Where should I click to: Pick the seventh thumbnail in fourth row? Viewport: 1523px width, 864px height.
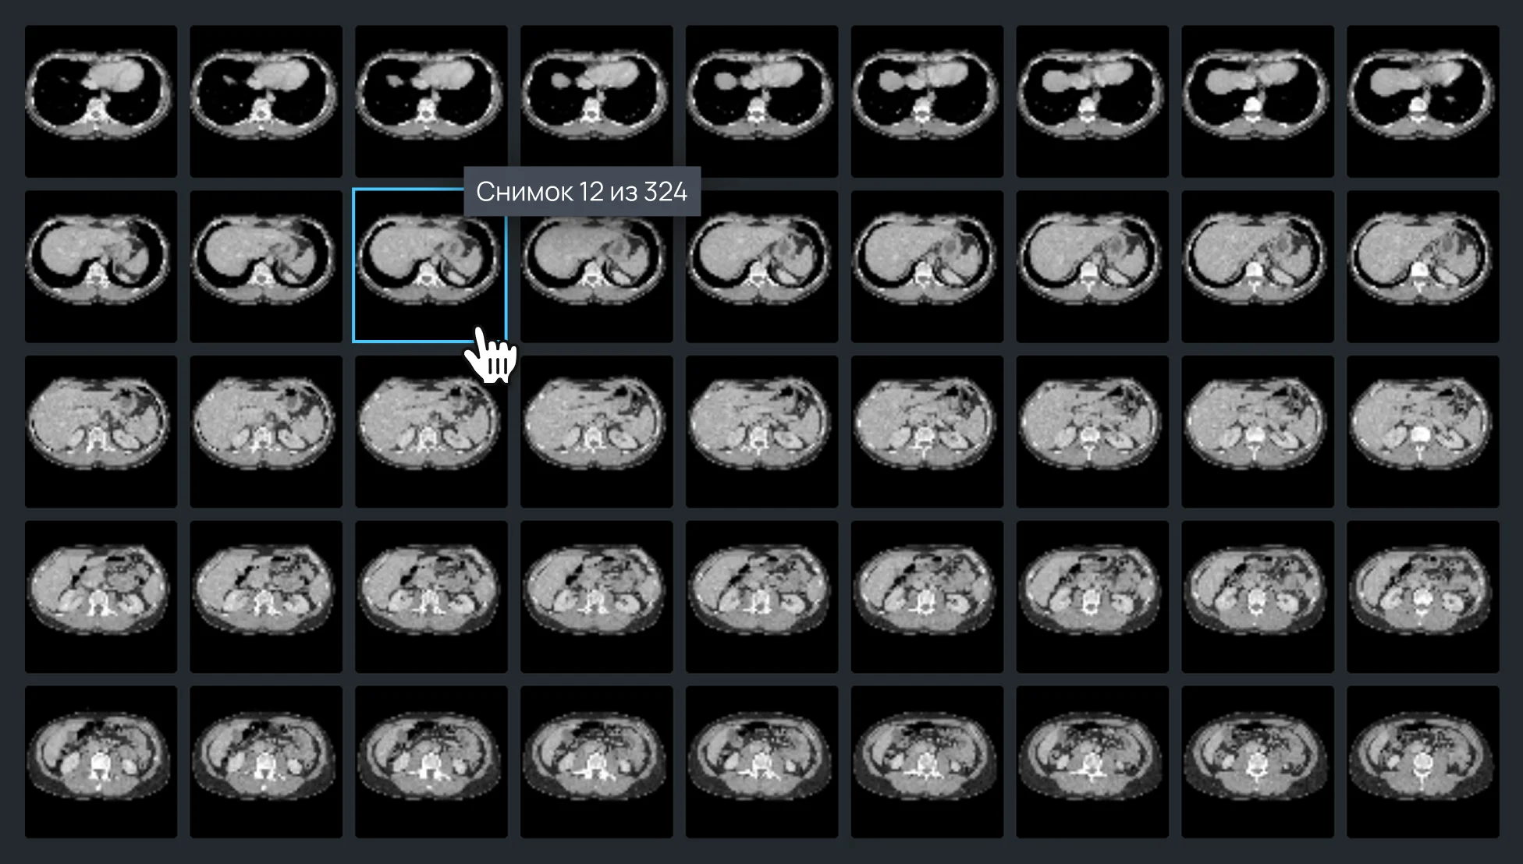[1092, 597]
